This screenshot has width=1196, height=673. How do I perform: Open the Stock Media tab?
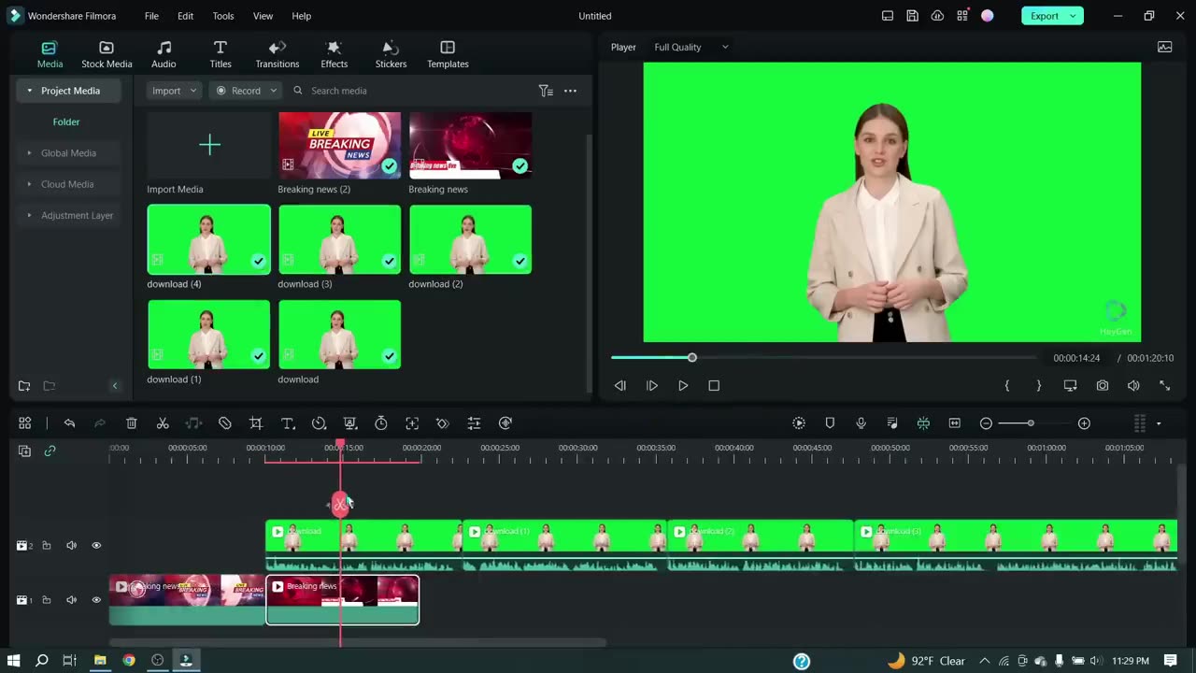[107, 55]
